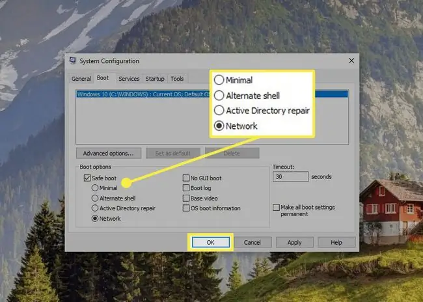Select the Boot tab

click(103, 78)
